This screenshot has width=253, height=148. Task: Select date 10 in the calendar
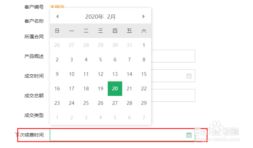click(x=72, y=74)
